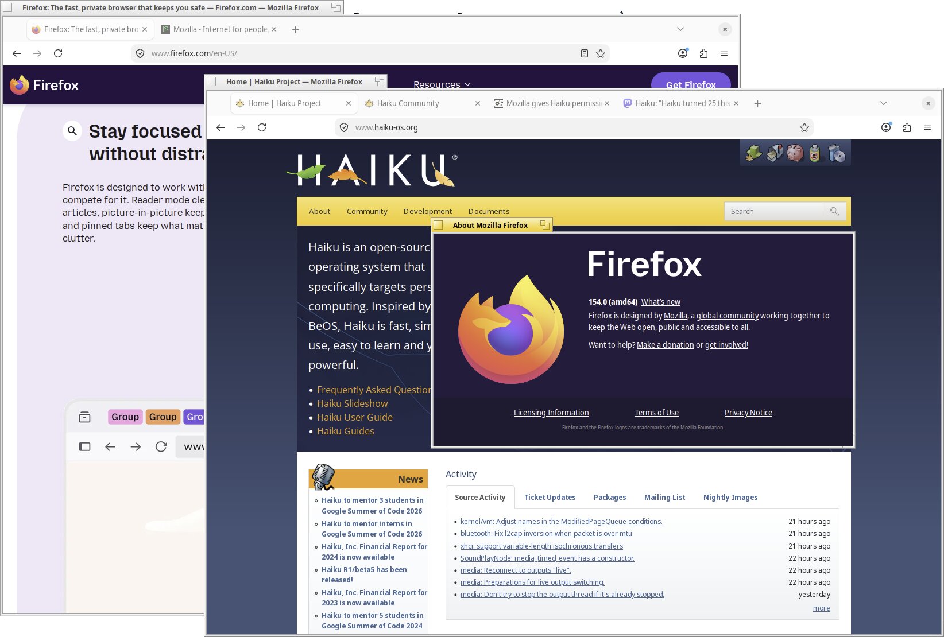Select the Ticket Updates activity tab

(550, 497)
